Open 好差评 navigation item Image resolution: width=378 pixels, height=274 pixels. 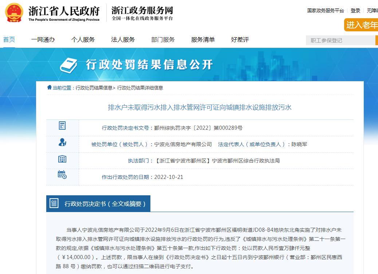point(240,40)
